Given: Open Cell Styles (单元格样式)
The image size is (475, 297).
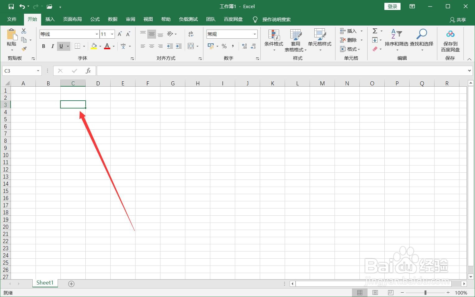Looking at the screenshot, I should tap(320, 40).
